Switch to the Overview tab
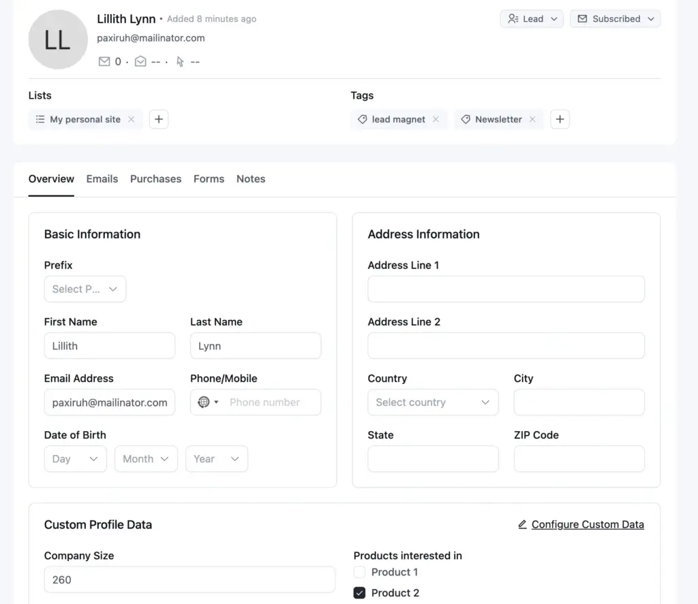This screenshot has width=698, height=604. tap(51, 179)
